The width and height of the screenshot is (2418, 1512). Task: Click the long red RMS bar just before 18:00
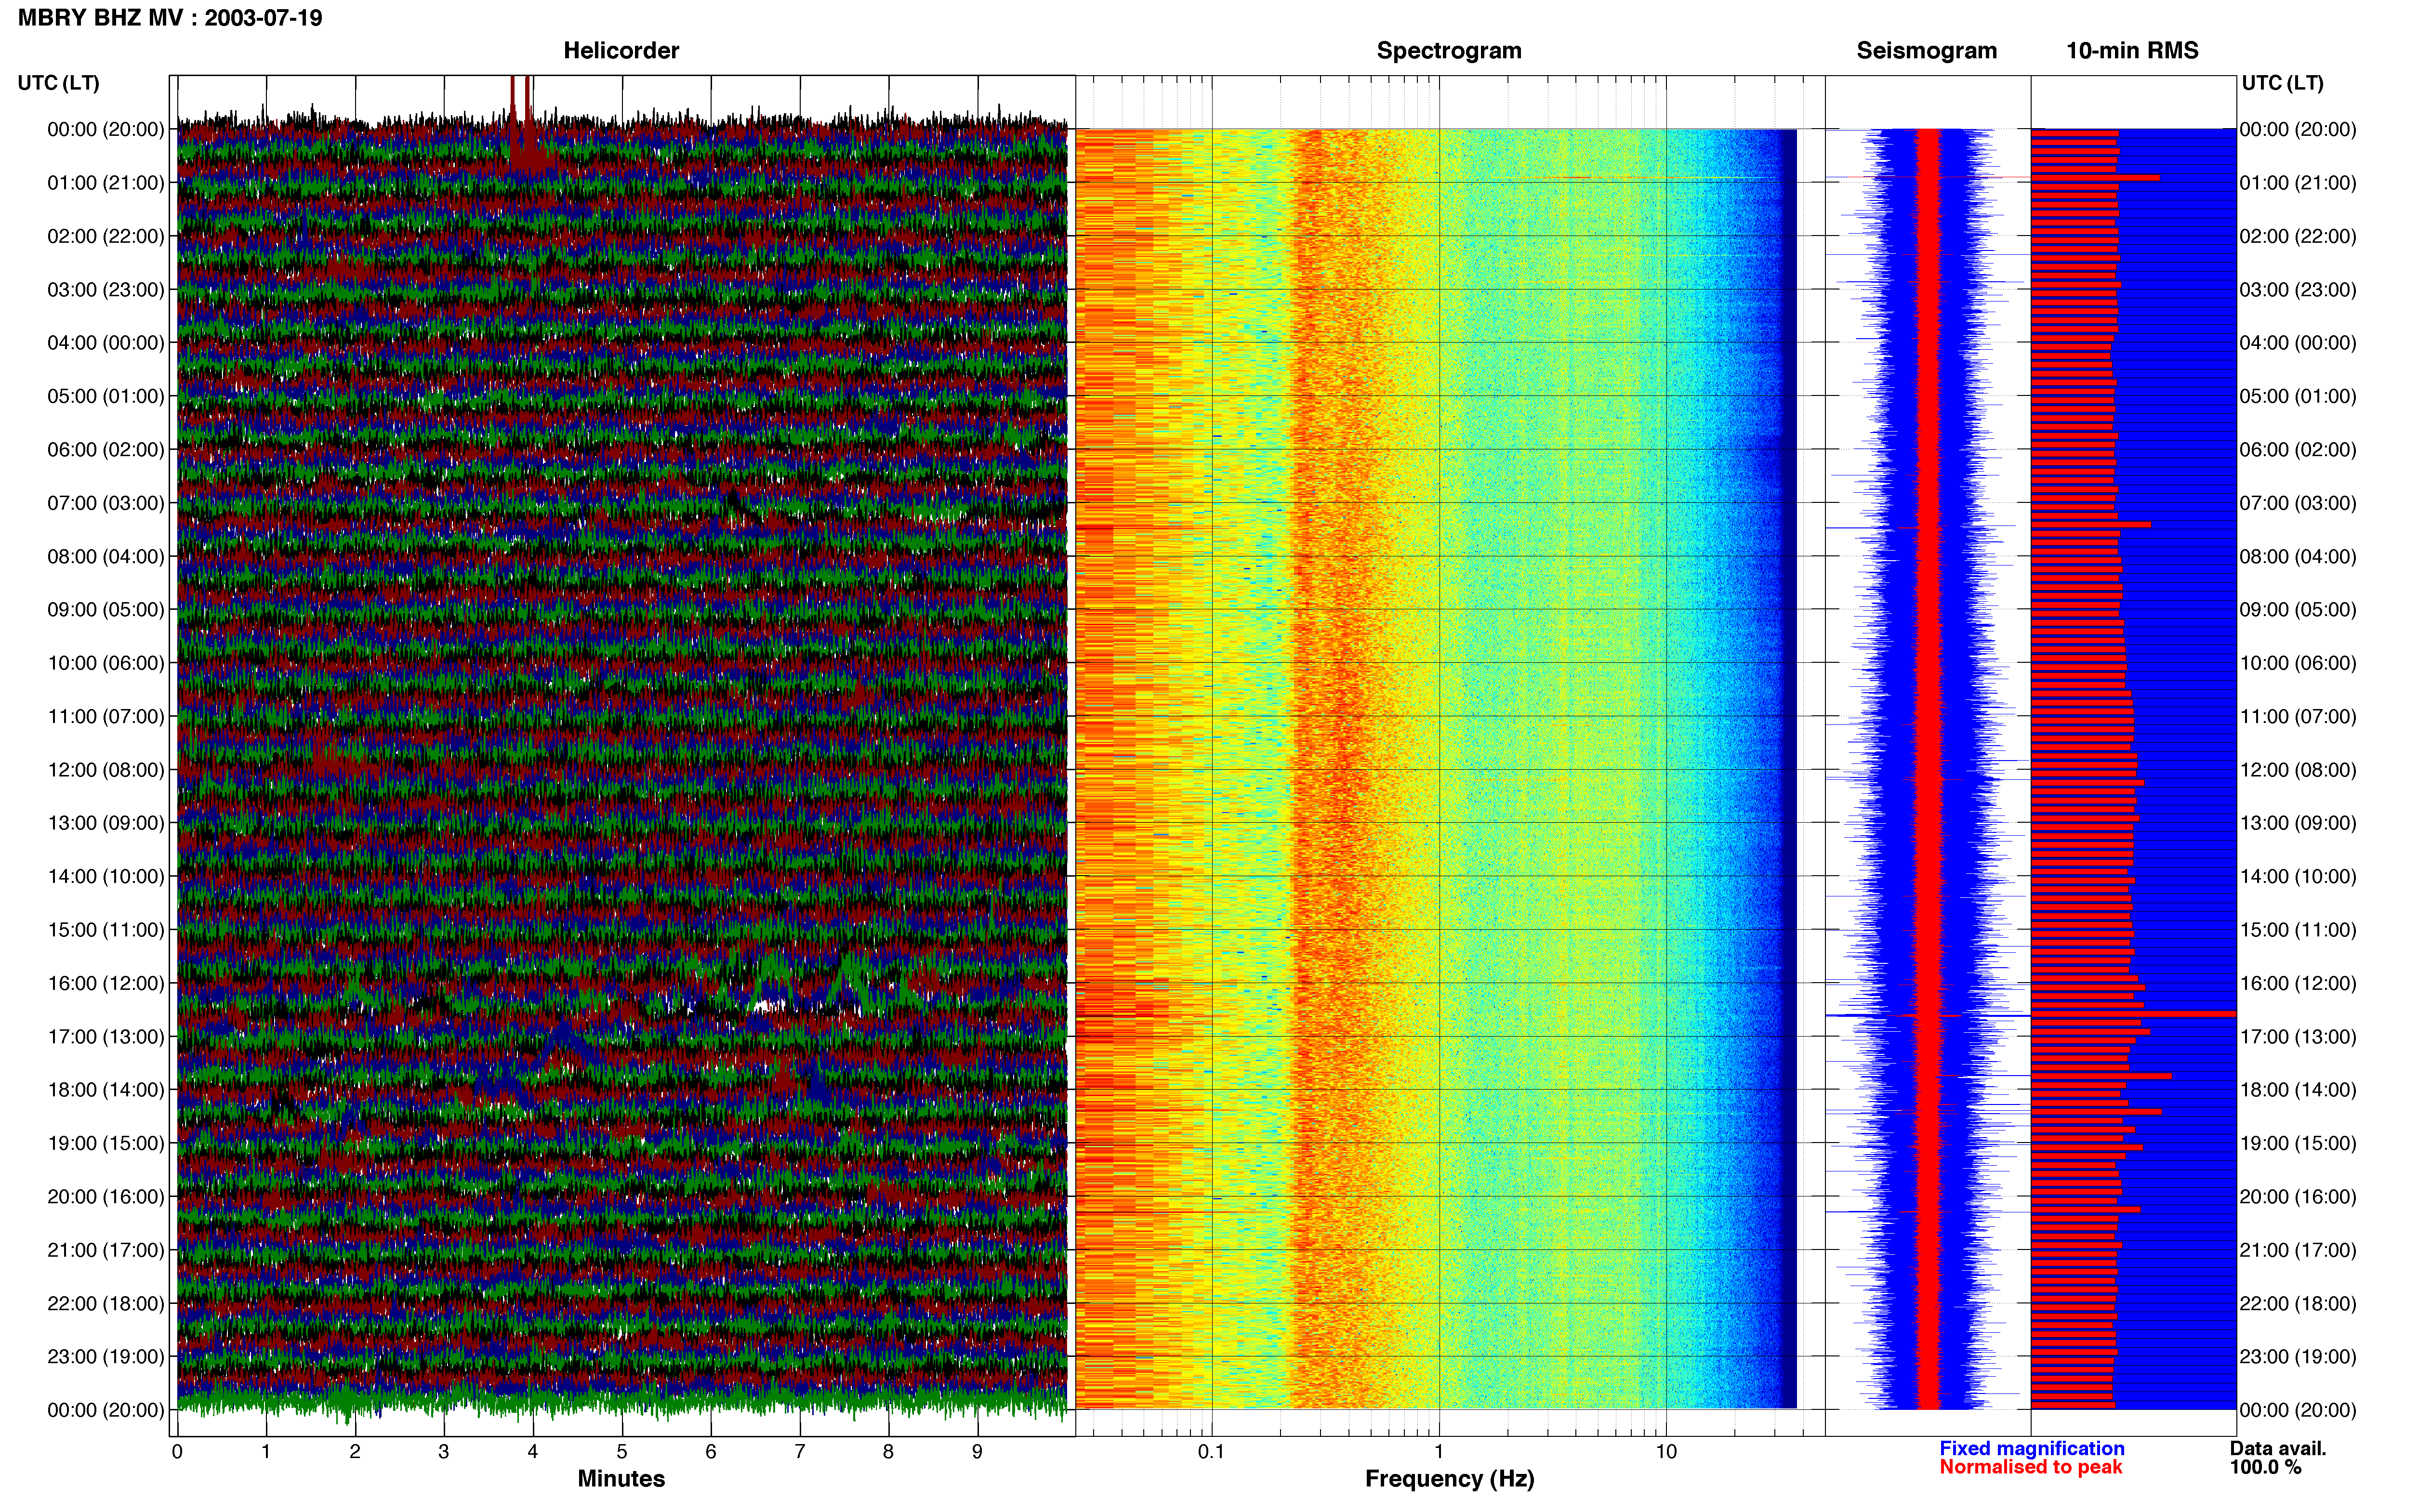[x=2101, y=1076]
